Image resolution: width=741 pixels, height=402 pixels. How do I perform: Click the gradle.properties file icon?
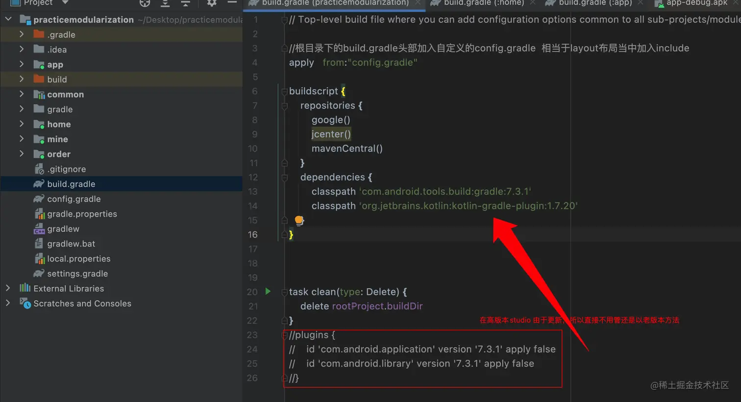[x=40, y=214]
